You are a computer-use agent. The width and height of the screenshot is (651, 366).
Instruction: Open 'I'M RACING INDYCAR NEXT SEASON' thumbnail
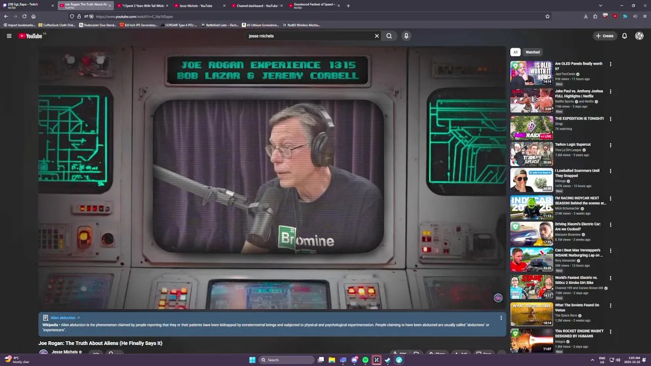coord(531,207)
